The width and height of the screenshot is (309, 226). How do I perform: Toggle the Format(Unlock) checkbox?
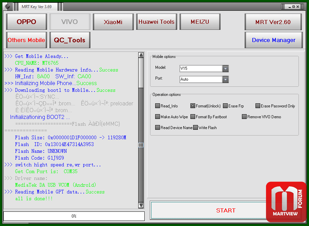coord(193,106)
